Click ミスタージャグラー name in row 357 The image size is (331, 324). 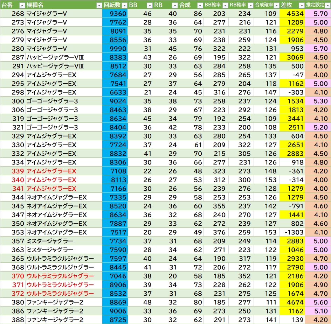(50, 241)
